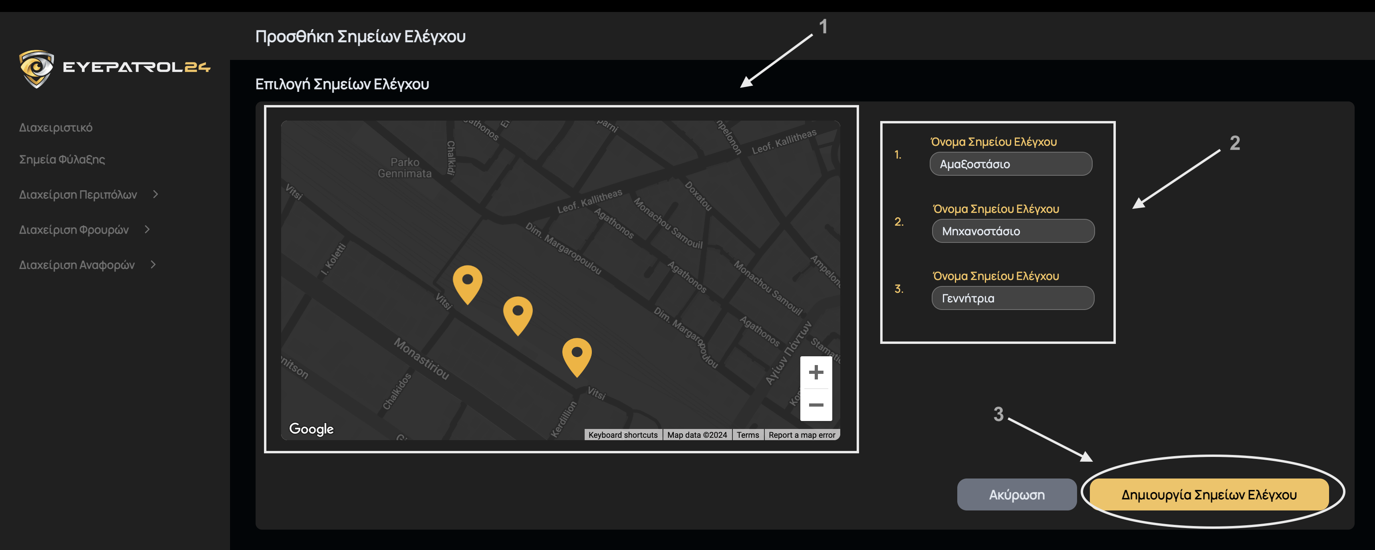Click Δημιουργία Σημείων Ελέγχου button
Image resolution: width=1375 pixels, height=550 pixels.
pos(1208,494)
